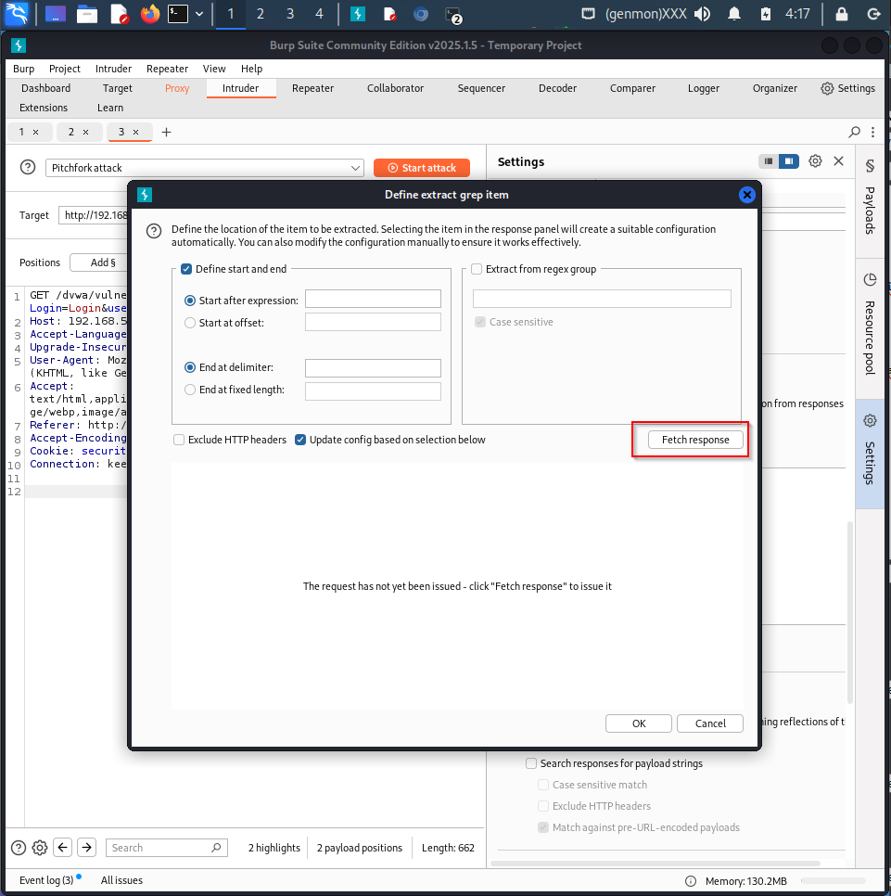Open the file manager in the panel
891x896 pixels.
pos(87,14)
